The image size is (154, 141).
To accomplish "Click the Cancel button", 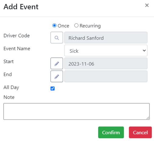I will click(140, 132).
